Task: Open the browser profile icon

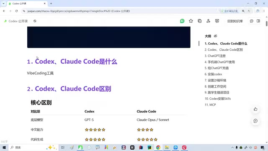Action: (258, 11)
